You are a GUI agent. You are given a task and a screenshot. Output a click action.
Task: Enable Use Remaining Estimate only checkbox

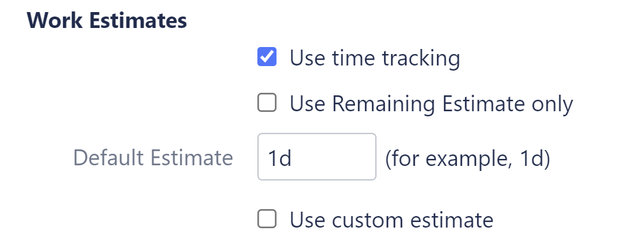[267, 102]
